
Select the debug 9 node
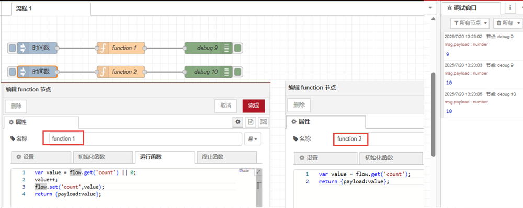pyautogui.click(x=208, y=48)
